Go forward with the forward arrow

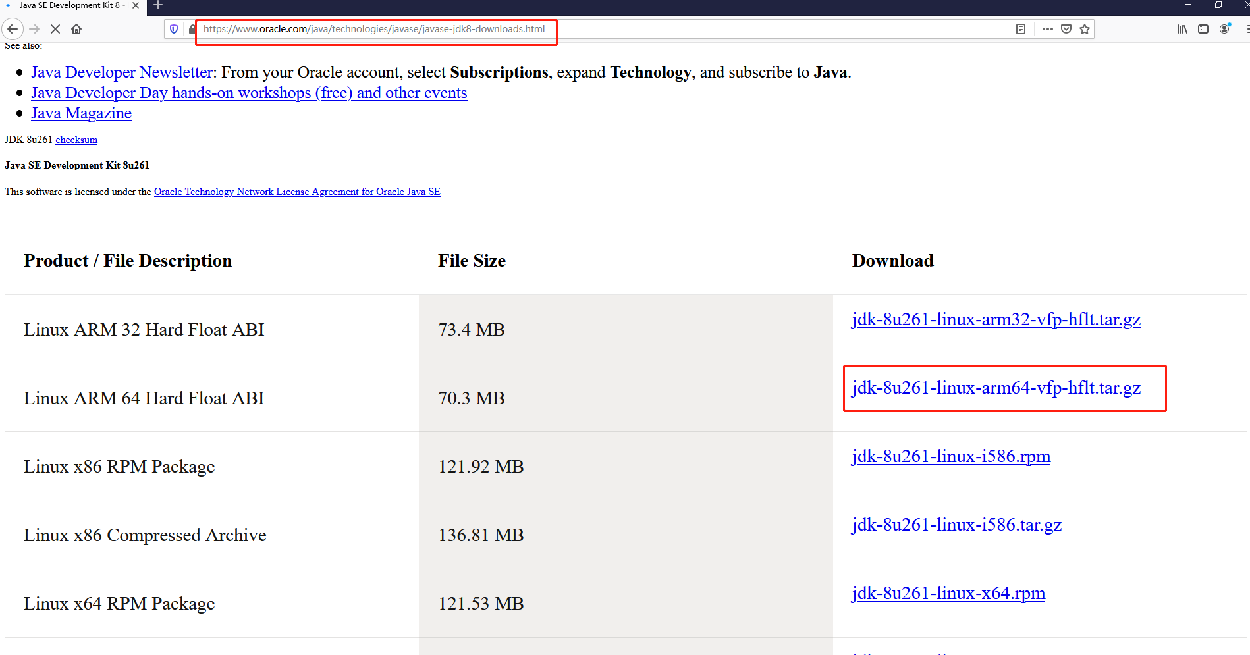click(x=35, y=29)
